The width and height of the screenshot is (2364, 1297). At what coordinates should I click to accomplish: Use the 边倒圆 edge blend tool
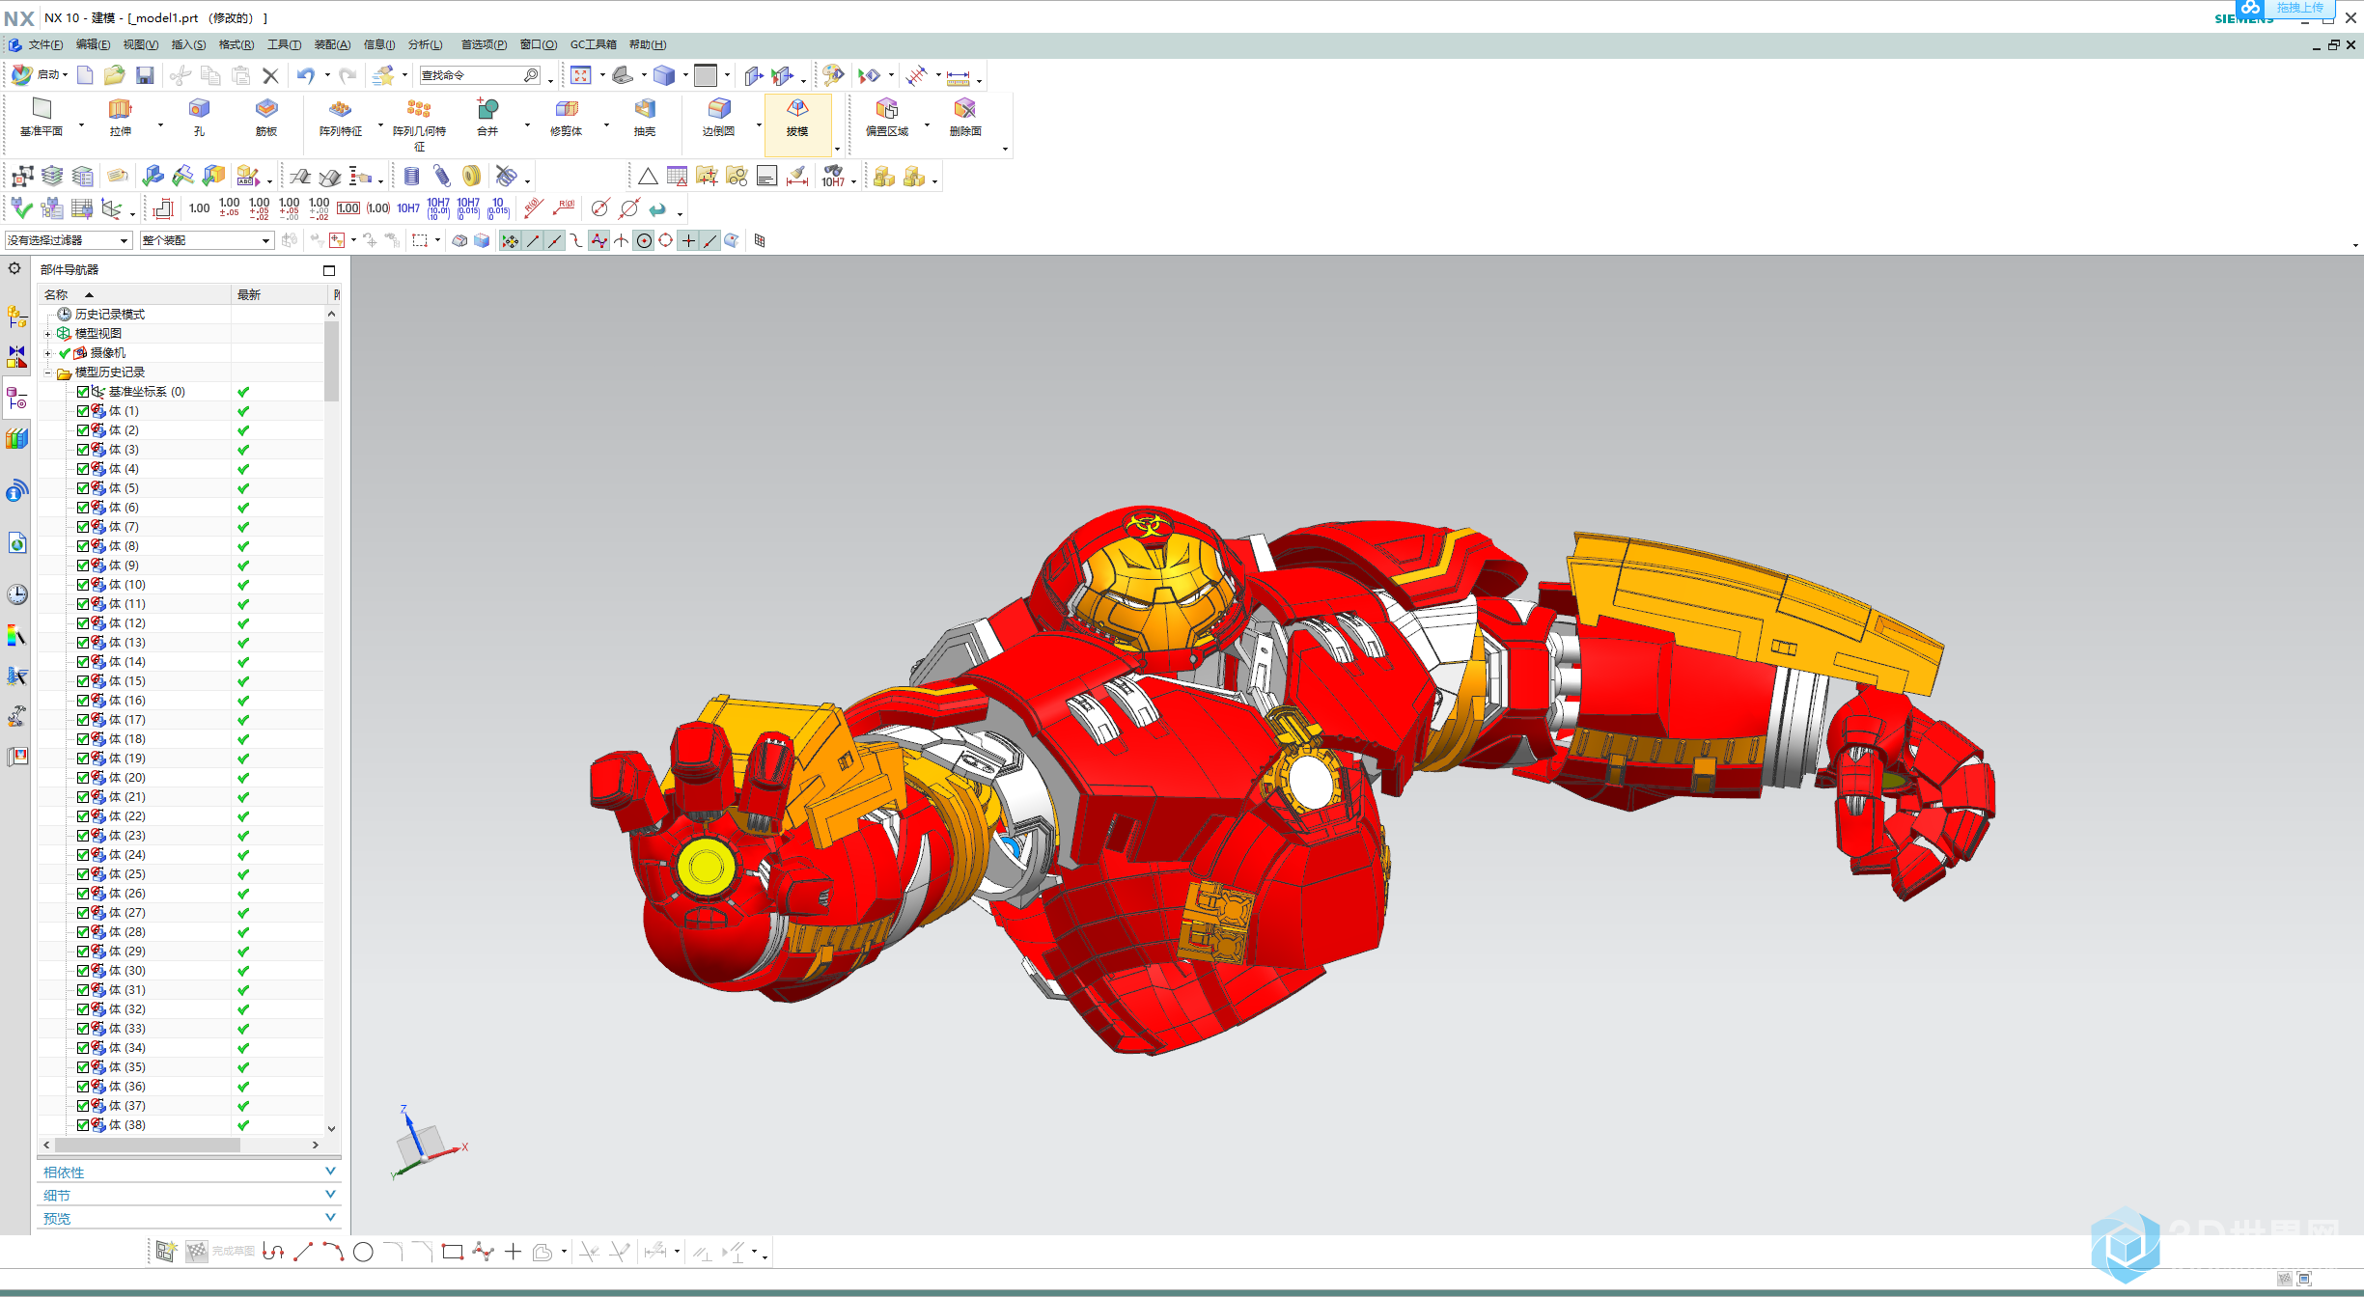coord(718,118)
